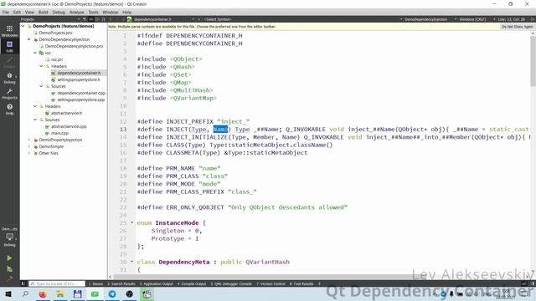
Task: Click the filter tree icon in Projects pane
Action: click(x=85, y=19)
